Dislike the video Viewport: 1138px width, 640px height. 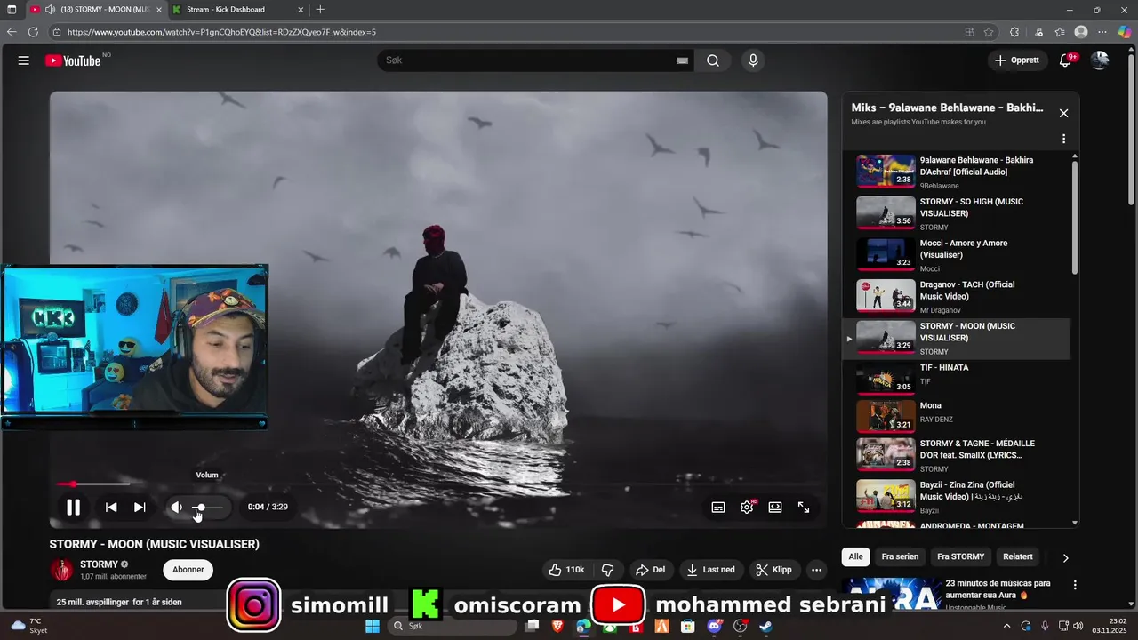pos(608,570)
